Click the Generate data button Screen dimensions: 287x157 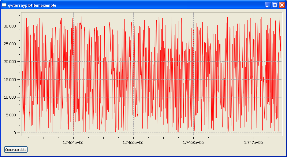point(16,150)
